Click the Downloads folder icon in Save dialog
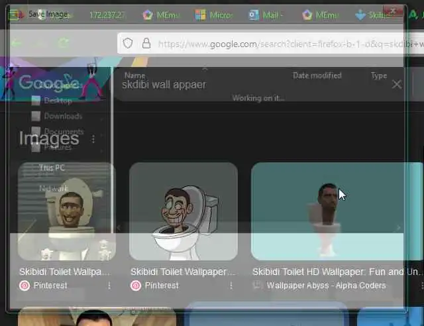Screen dimensions: 424x326 (36, 116)
